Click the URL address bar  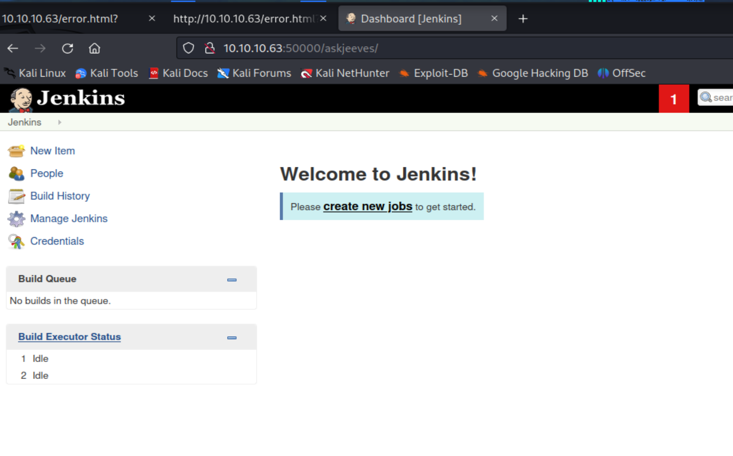coord(455,48)
